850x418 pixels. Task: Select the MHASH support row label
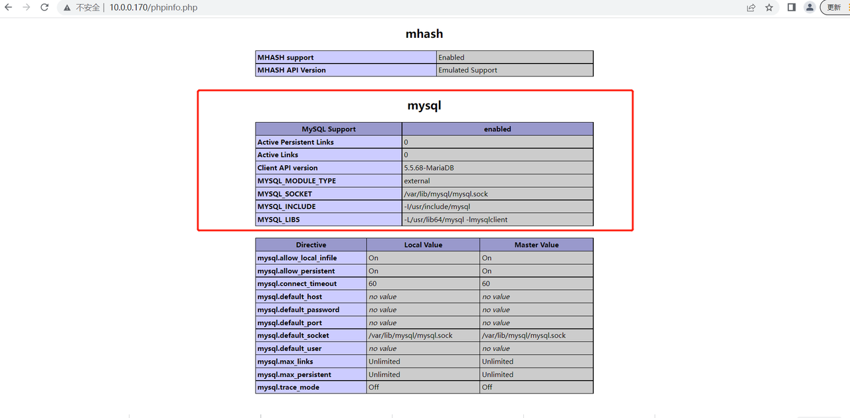[286, 58]
